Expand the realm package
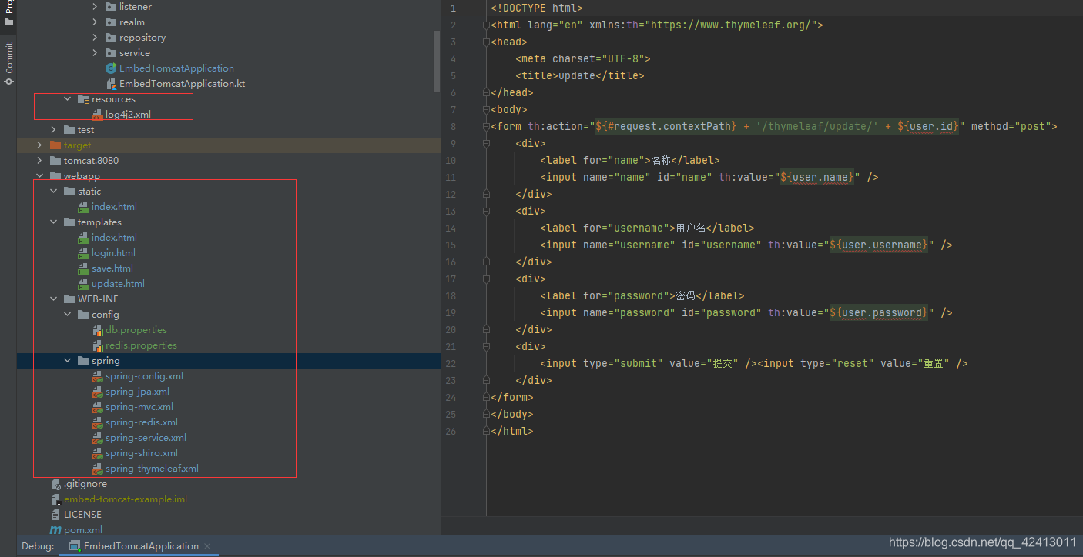Image resolution: width=1083 pixels, height=557 pixels. click(x=96, y=22)
